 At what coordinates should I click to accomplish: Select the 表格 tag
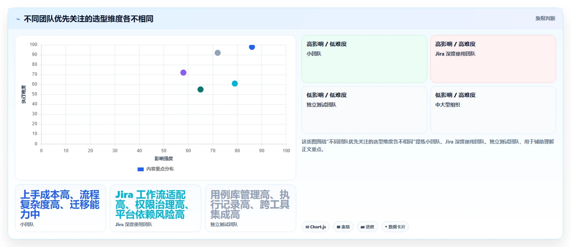pyautogui.click(x=343, y=227)
